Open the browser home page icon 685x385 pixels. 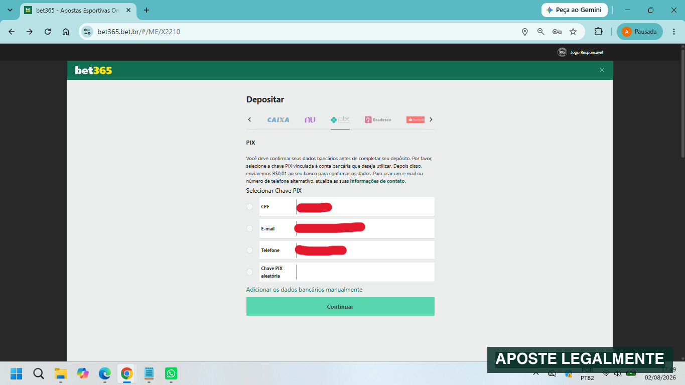66,32
